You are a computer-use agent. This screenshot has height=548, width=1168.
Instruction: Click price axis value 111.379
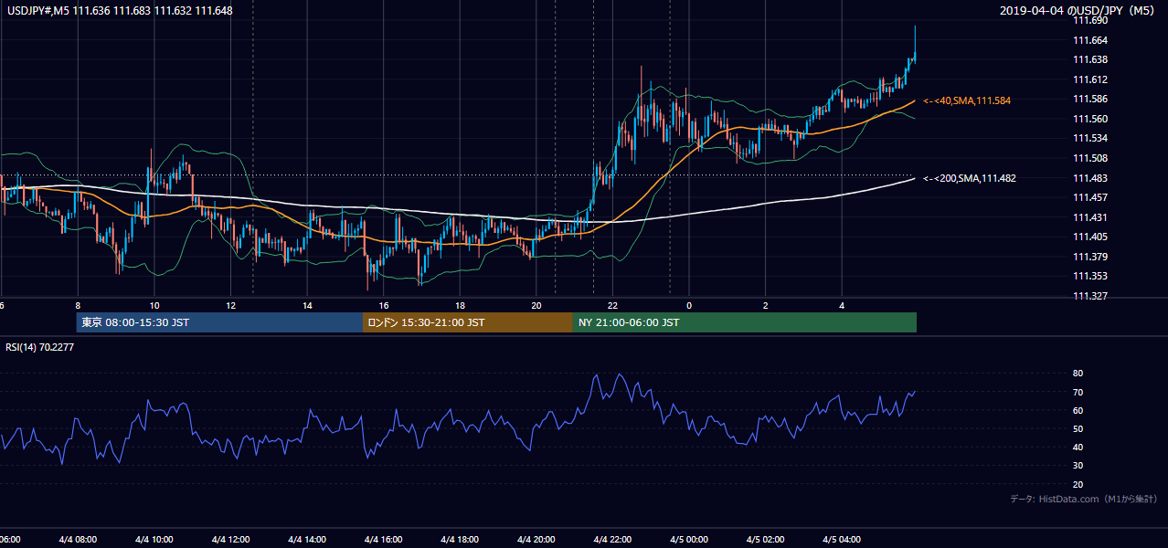[1089, 257]
